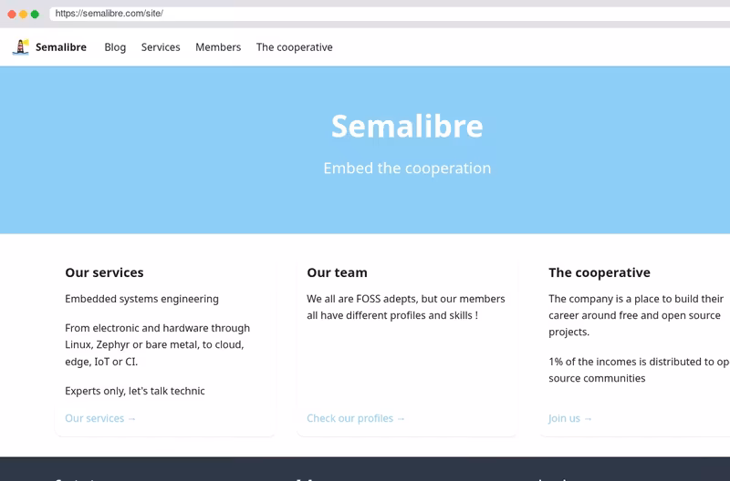The image size is (730, 481).
Task: Click the red close window button
Action: (x=12, y=14)
